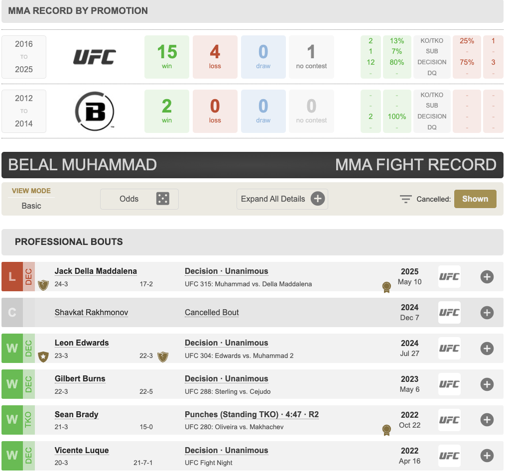508x472 pixels.
Task: Click UFC logo on the Leon Edwards bout
Action: pyautogui.click(x=449, y=348)
